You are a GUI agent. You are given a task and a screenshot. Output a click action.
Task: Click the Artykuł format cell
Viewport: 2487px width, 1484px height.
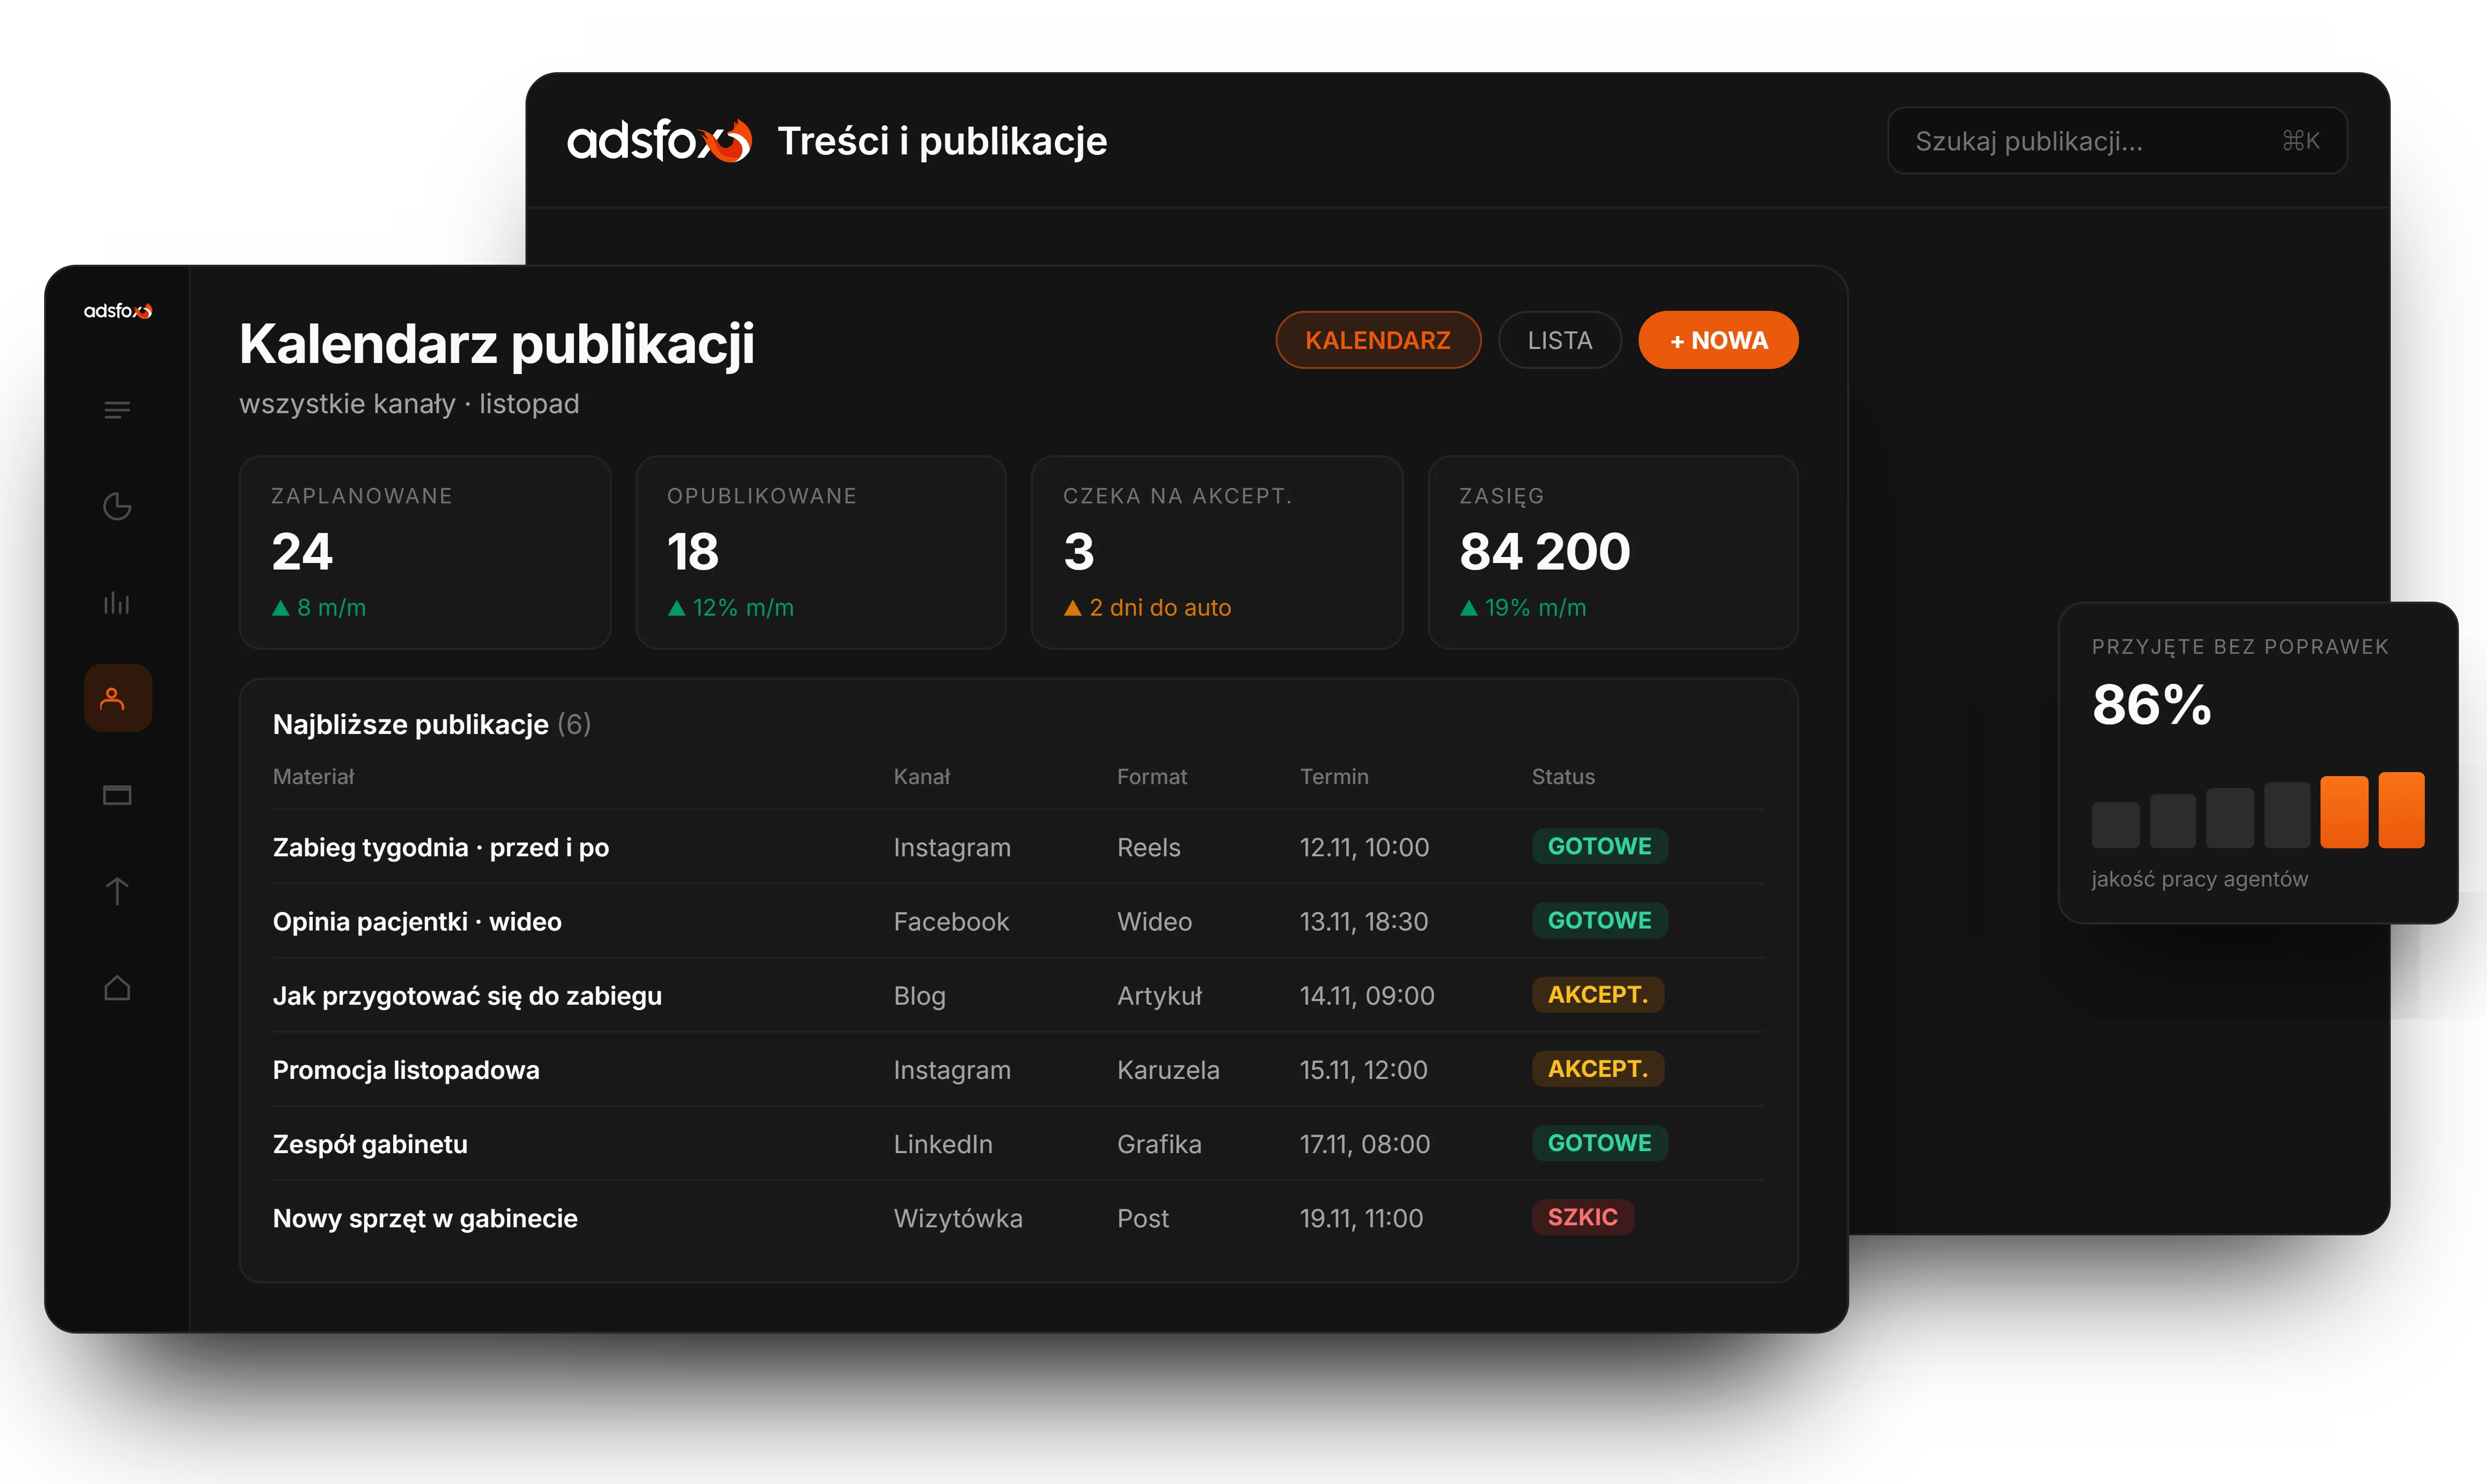click(x=1160, y=995)
